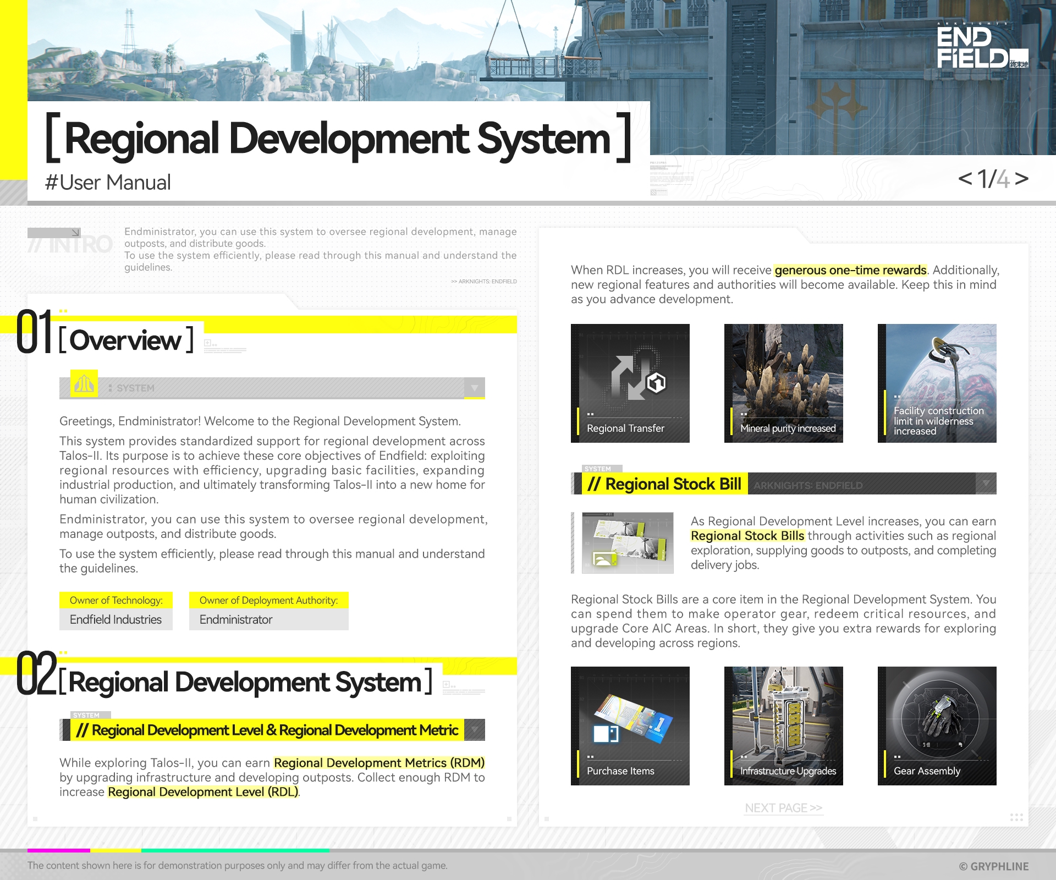Expand the SYSTEM bar dropdown arrow
1056x880 pixels.
(x=474, y=388)
